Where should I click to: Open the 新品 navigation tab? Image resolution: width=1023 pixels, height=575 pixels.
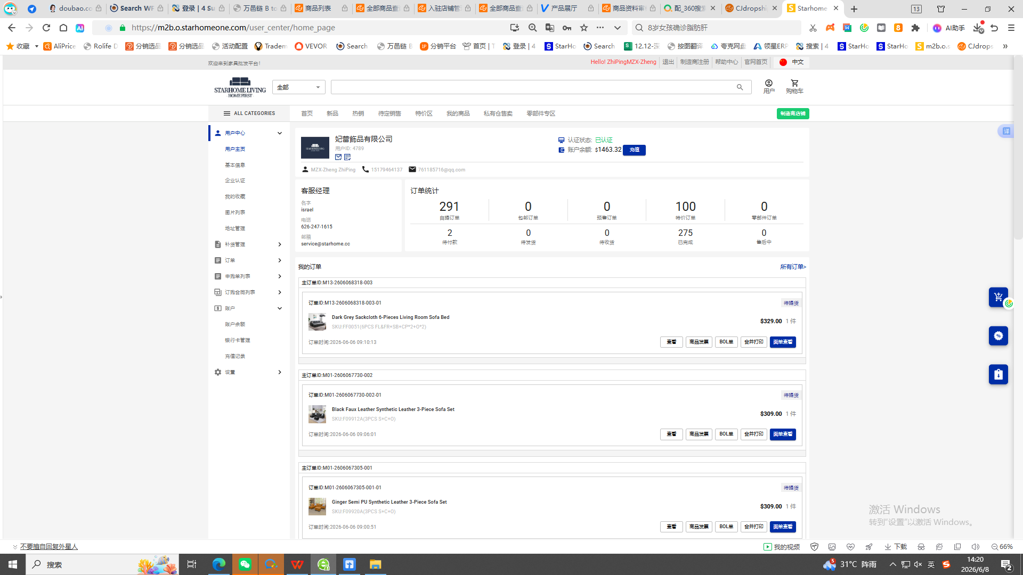click(x=332, y=113)
